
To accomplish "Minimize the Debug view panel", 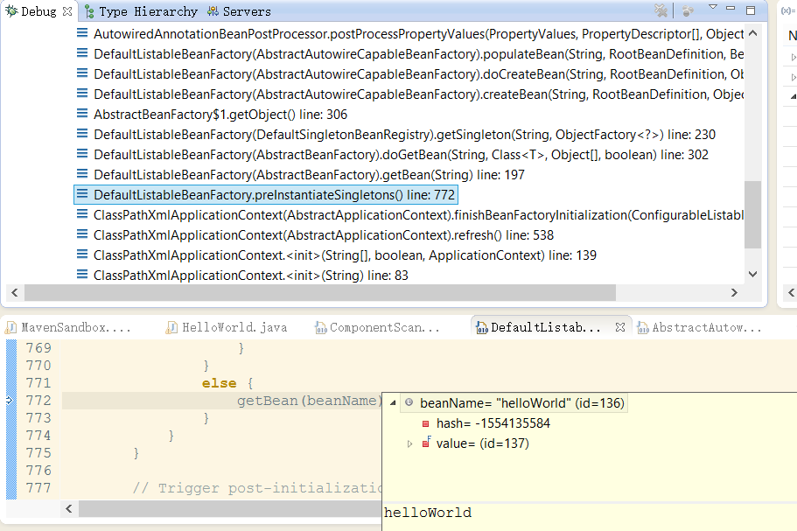I will (x=731, y=8).
